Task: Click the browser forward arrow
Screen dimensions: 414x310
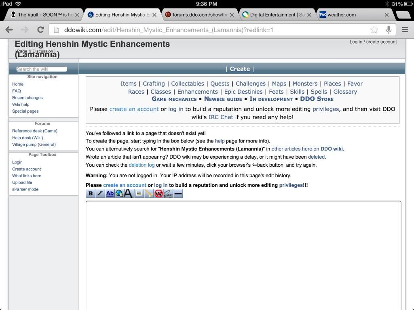Action: tap(25, 29)
